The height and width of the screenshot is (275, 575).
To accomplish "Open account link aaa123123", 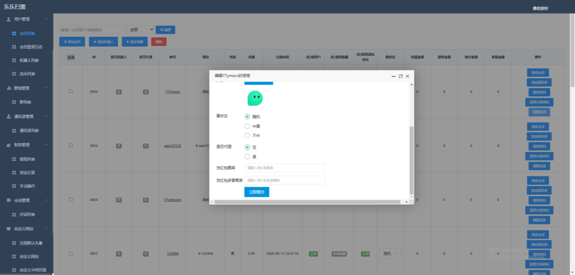I will [x=172, y=145].
